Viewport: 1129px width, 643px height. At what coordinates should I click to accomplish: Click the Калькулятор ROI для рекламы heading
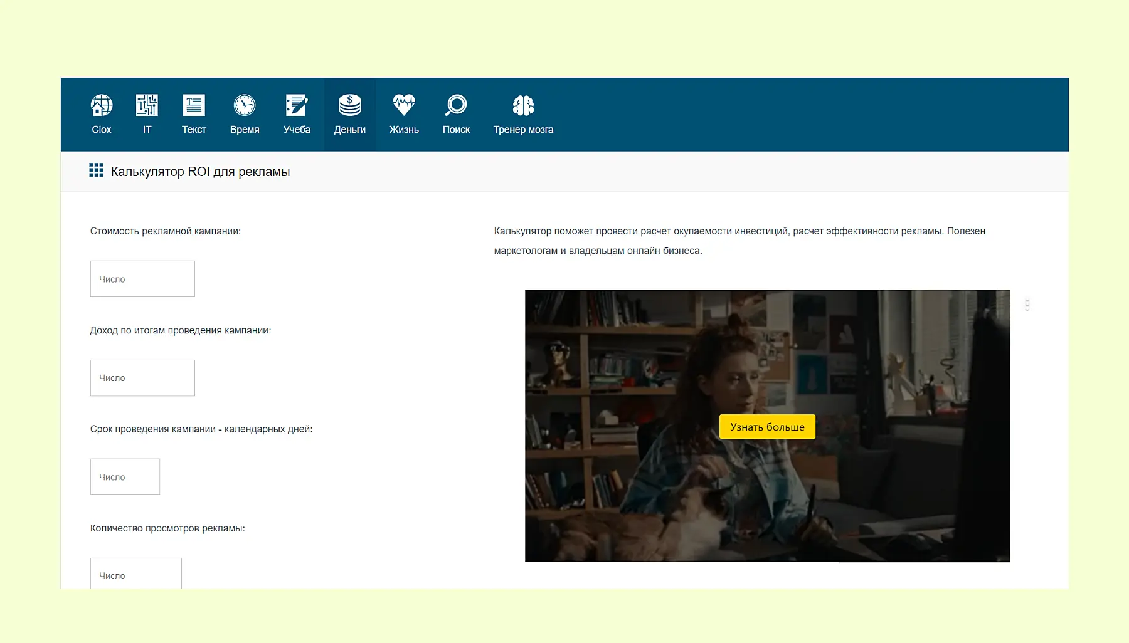click(x=200, y=172)
